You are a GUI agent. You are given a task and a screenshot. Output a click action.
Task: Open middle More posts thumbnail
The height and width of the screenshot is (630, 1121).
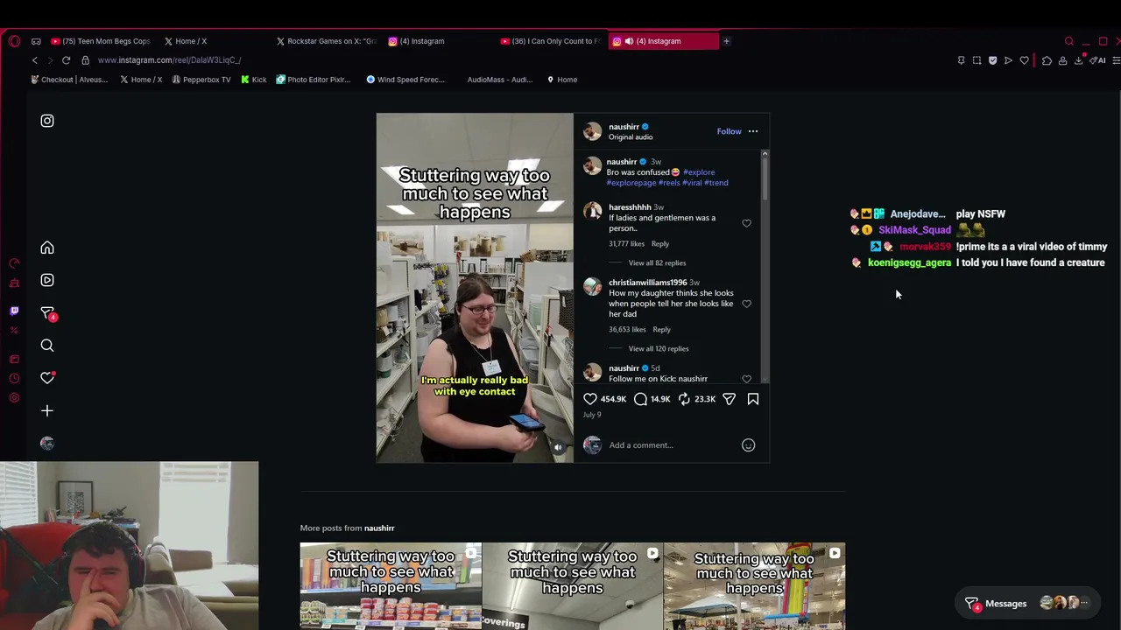(573, 586)
